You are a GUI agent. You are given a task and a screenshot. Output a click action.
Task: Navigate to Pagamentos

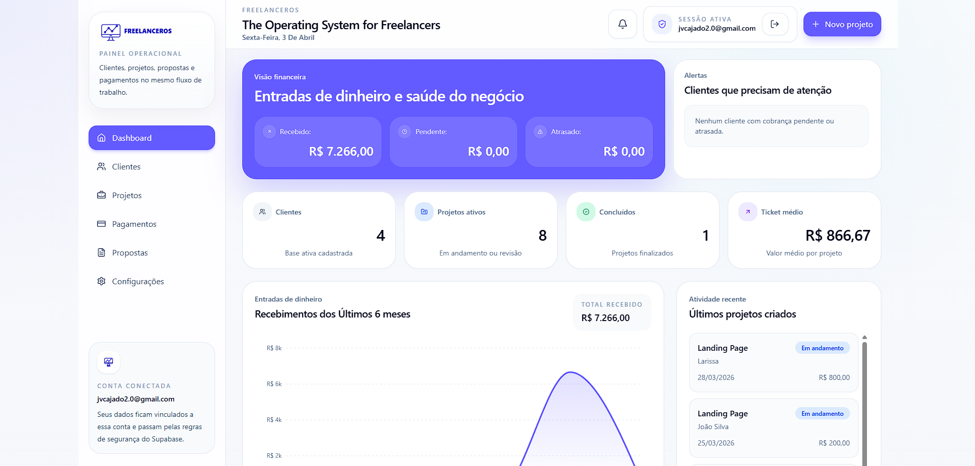coord(152,224)
